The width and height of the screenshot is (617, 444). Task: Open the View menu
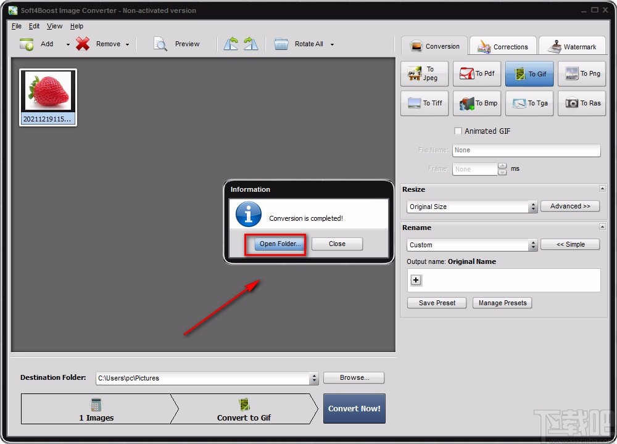coord(54,26)
